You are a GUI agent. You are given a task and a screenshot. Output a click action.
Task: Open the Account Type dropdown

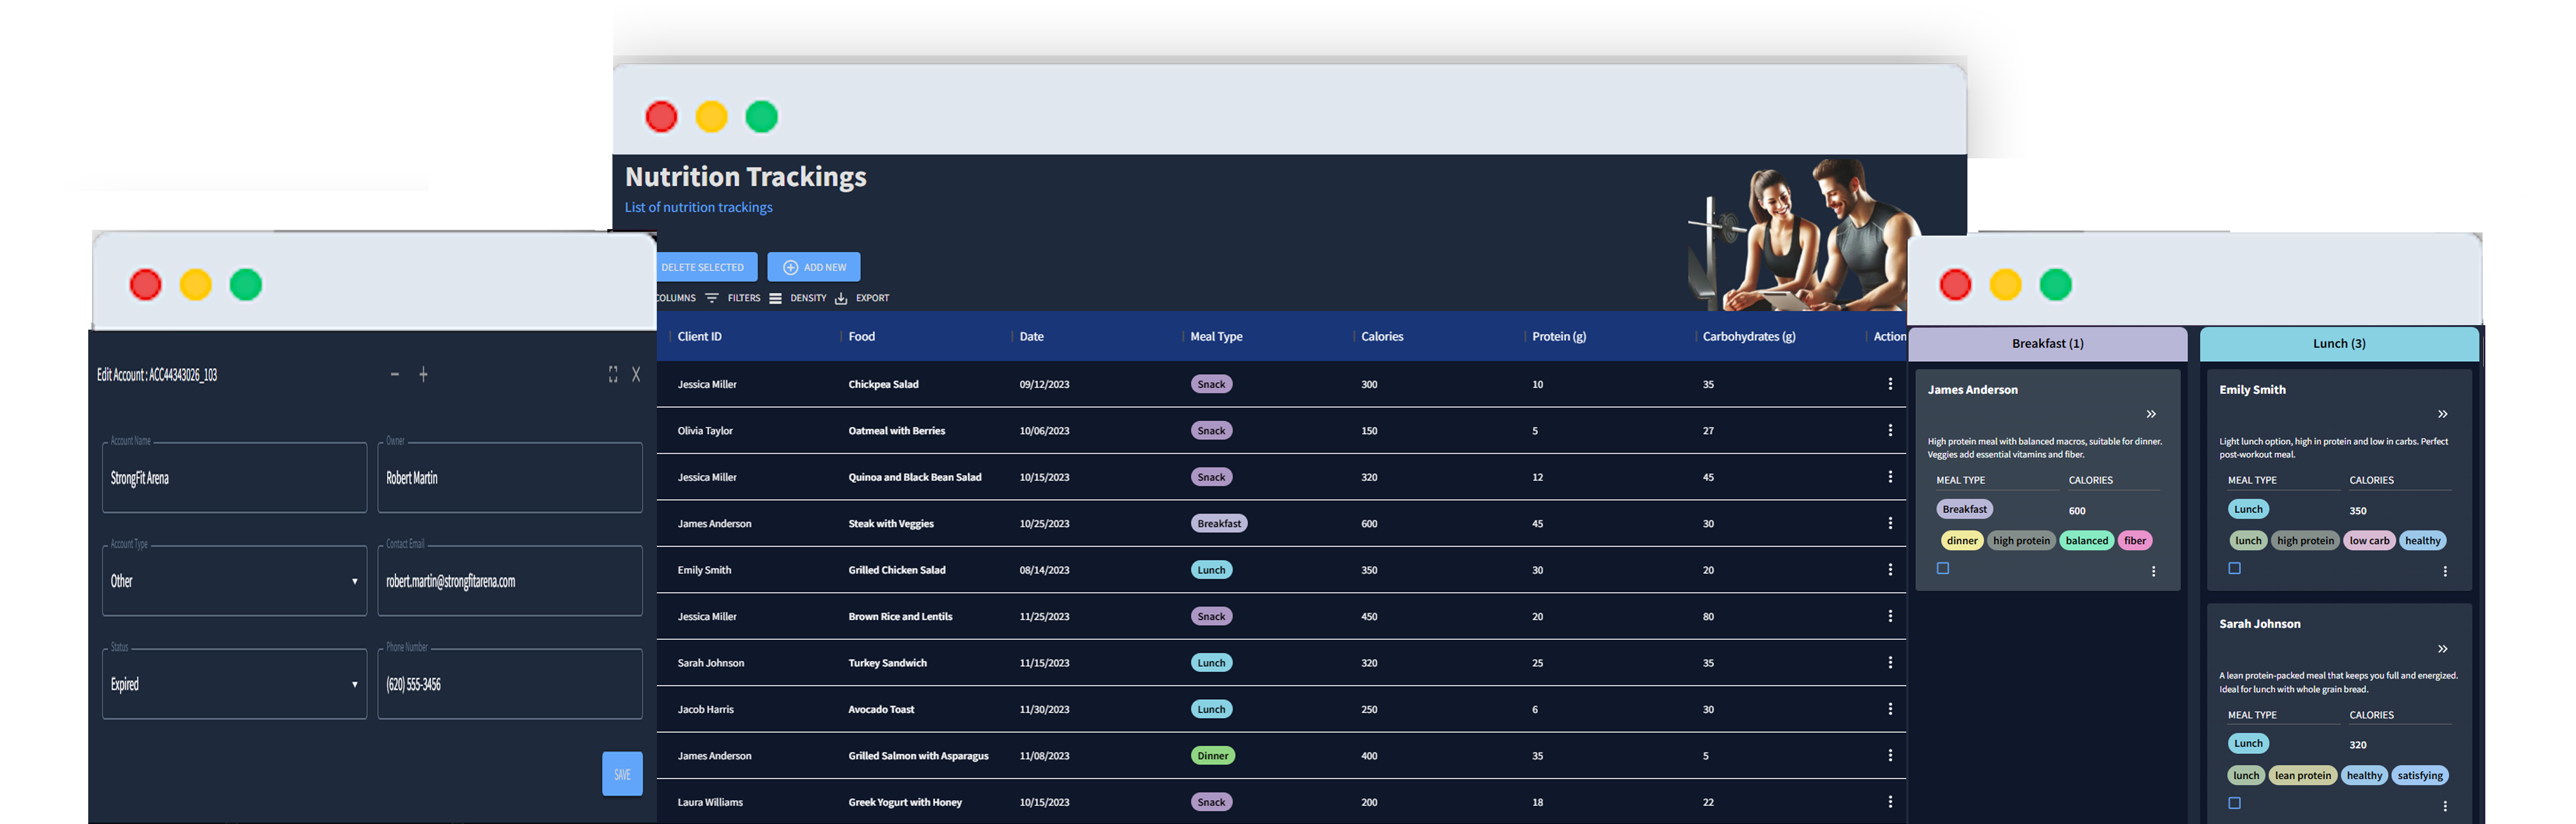tap(233, 580)
